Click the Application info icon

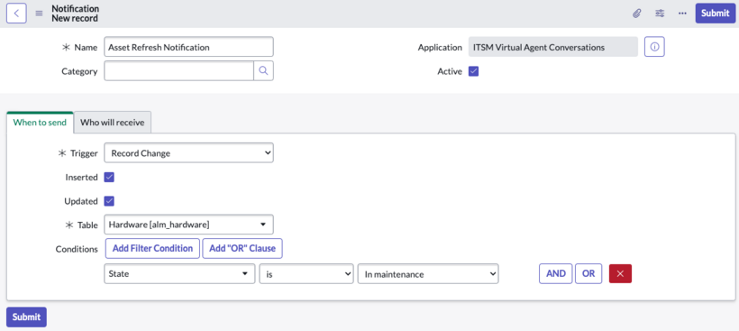(654, 47)
